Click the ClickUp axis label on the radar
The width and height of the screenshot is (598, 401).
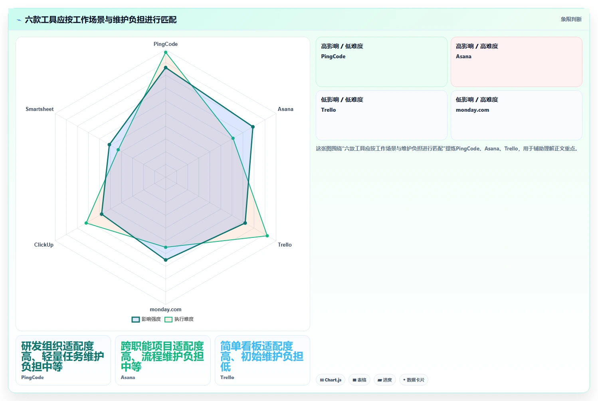pyautogui.click(x=44, y=245)
